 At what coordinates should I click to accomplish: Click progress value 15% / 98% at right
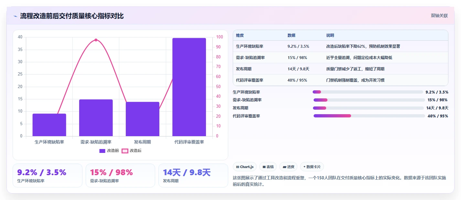437,100
